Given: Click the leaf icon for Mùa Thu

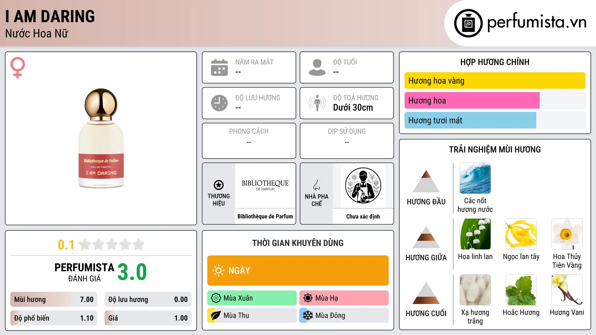Looking at the screenshot, I should [x=216, y=316].
